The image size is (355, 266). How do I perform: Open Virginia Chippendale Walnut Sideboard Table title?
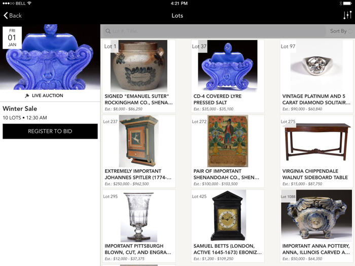(x=315, y=174)
